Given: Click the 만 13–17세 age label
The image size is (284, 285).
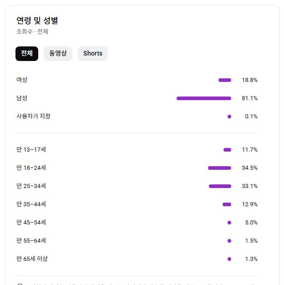Looking at the screenshot, I should click(31, 149).
